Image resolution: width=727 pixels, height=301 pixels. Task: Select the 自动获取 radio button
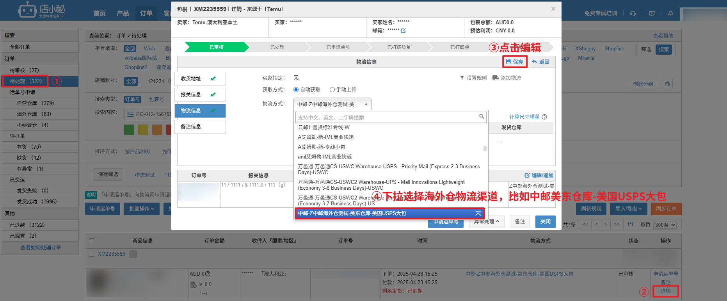coord(296,90)
